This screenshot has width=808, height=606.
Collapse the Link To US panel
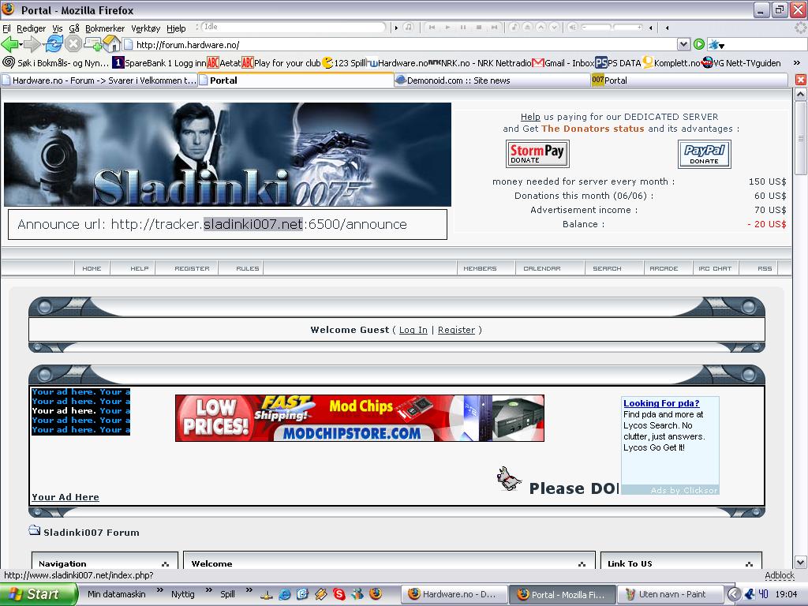point(750,563)
